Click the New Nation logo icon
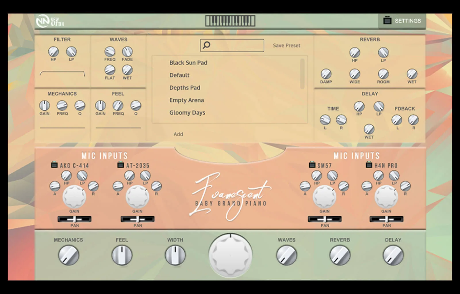 (x=43, y=21)
